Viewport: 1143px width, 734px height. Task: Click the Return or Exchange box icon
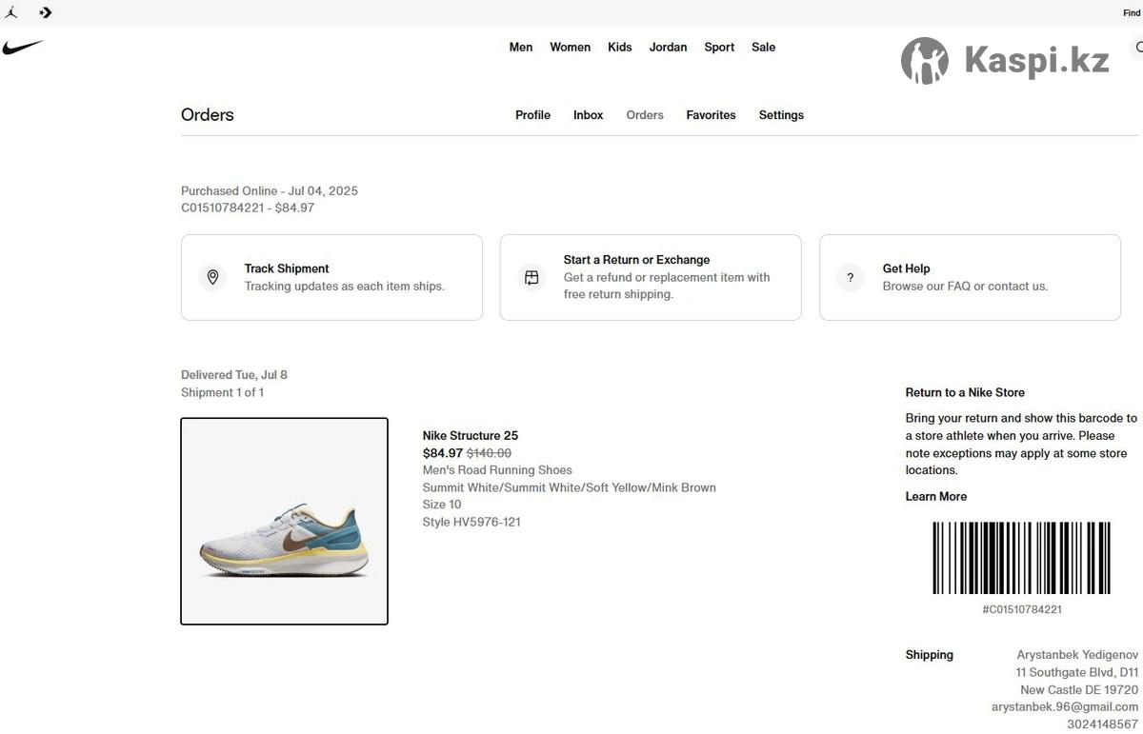pos(531,277)
